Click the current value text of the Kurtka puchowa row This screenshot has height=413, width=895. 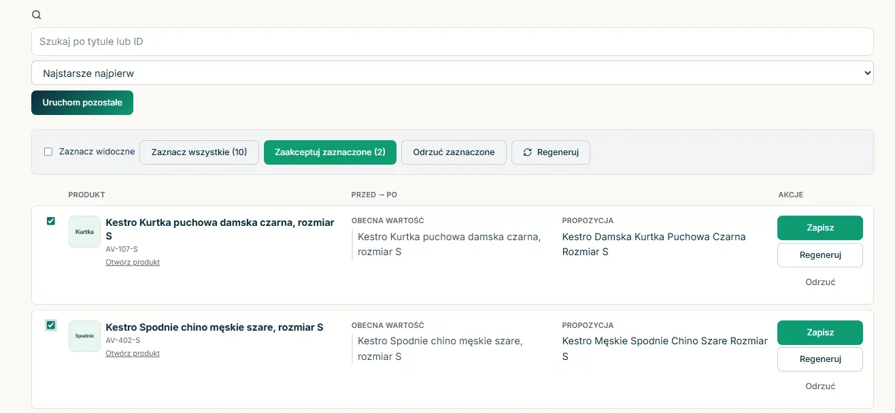pyautogui.click(x=449, y=244)
